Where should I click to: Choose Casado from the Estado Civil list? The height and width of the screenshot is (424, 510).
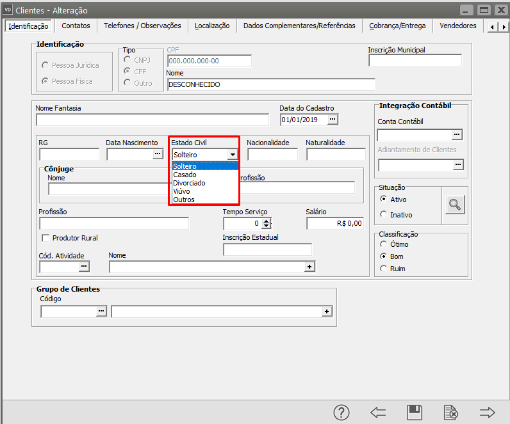185,175
